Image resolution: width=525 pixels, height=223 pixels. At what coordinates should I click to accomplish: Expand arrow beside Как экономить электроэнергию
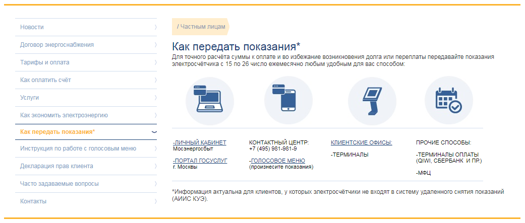155,115
